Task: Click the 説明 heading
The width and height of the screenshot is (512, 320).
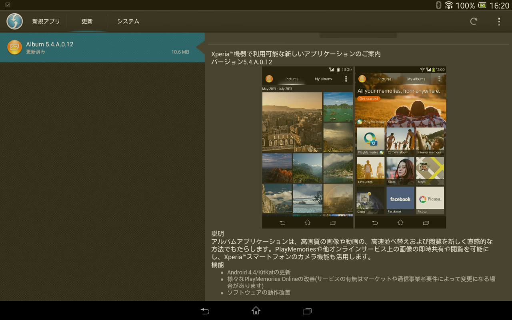Action: pyautogui.click(x=218, y=234)
